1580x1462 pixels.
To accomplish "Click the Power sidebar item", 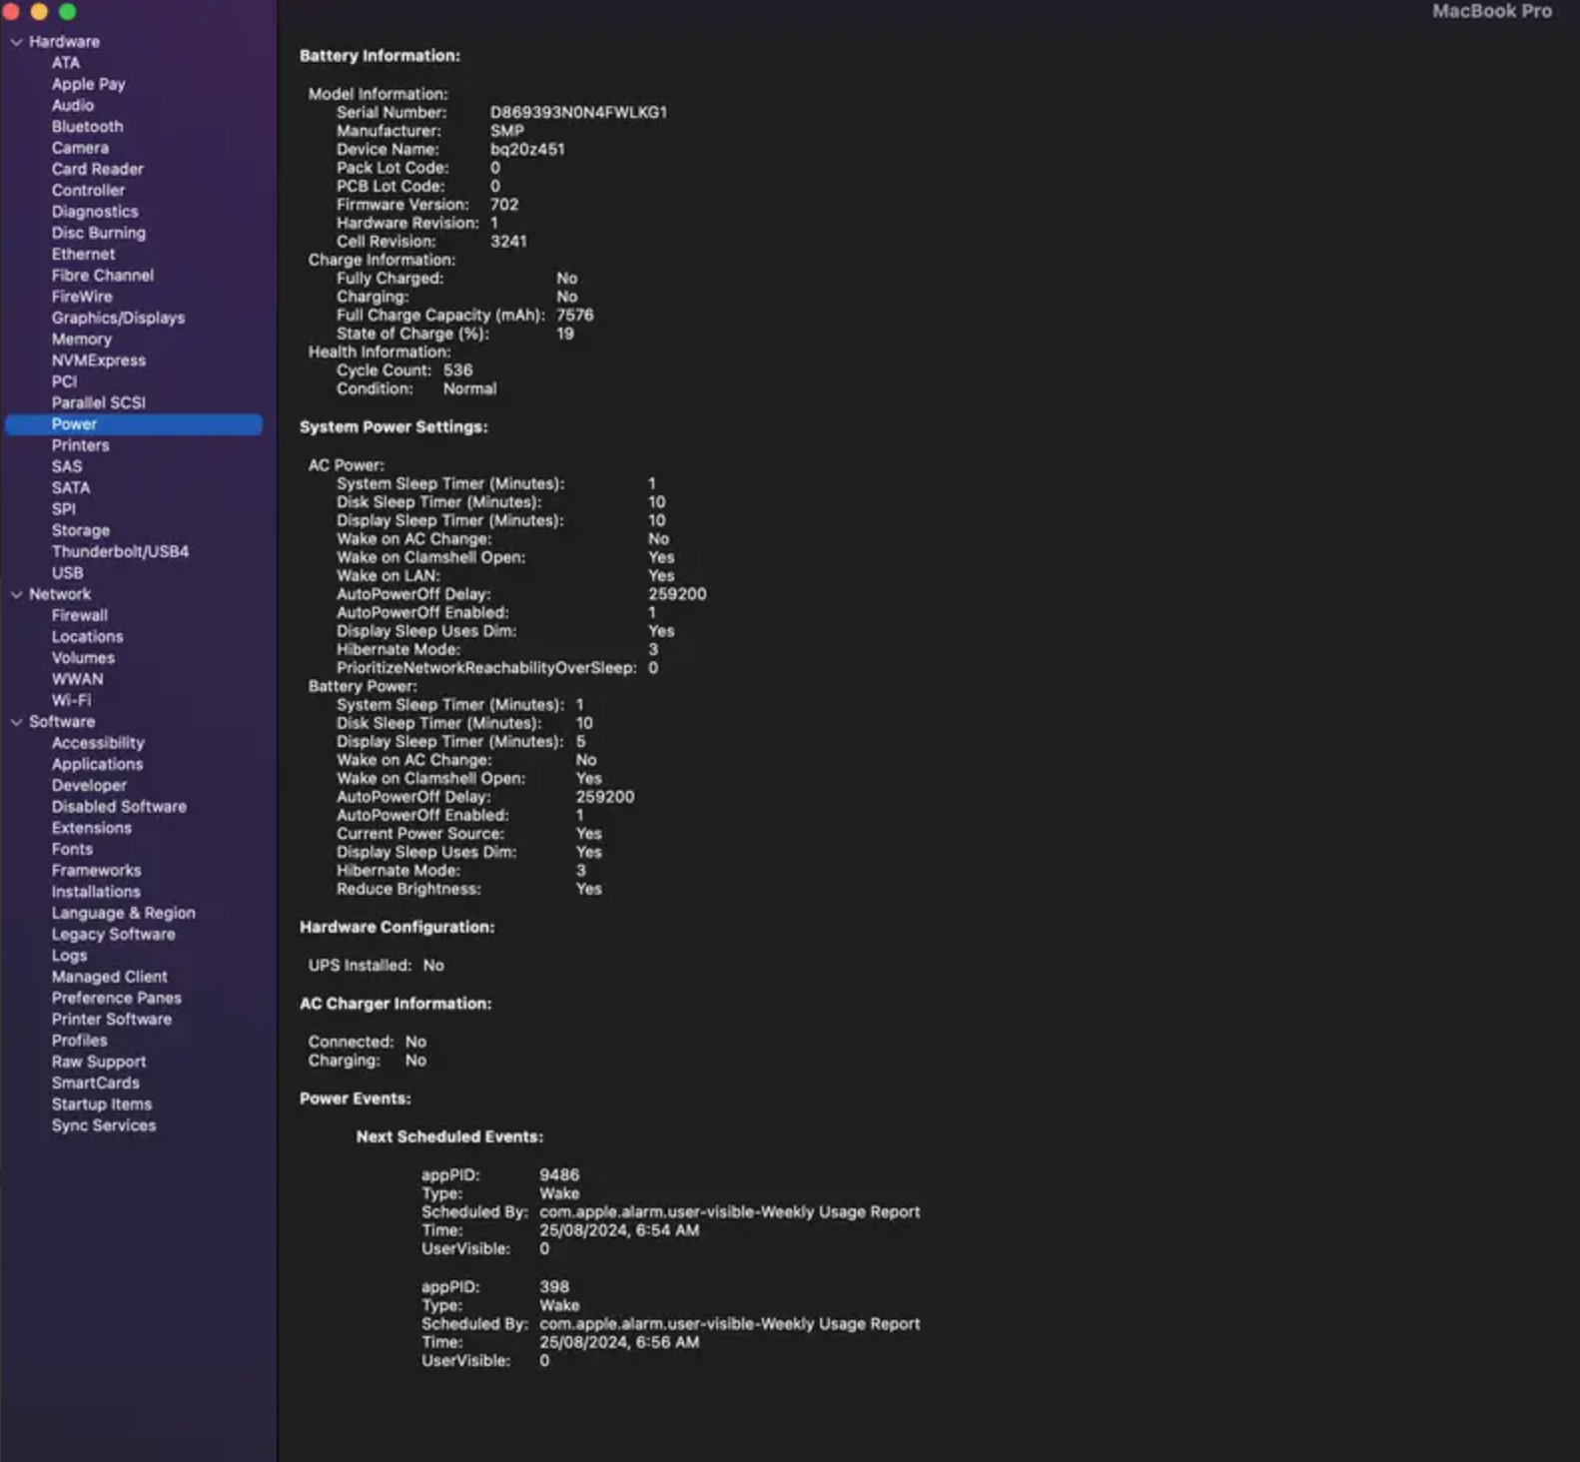I will (74, 424).
